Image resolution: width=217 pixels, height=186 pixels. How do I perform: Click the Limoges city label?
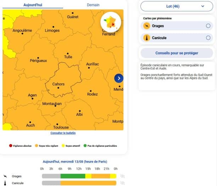(x=52, y=30)
